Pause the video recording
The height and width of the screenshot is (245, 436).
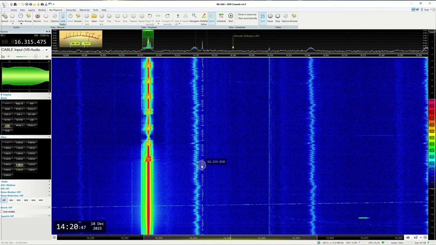(x=270, y=17)
